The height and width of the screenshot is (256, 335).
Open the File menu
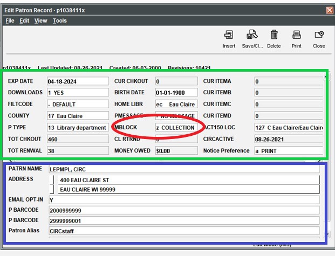coord(10,20)
